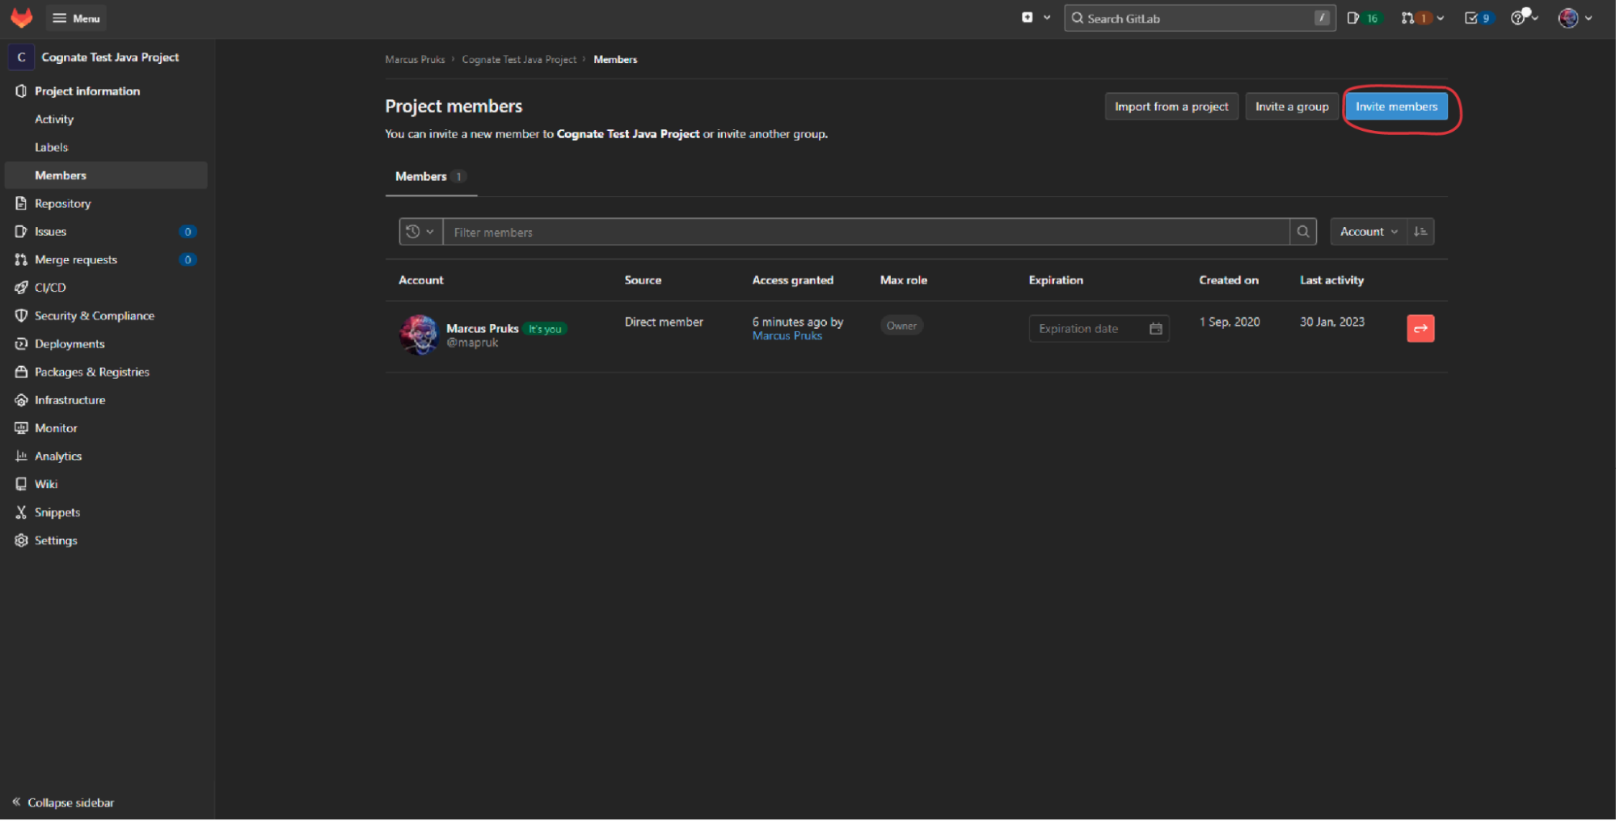Open the issues icon showing 16
The image size is (1616, 821).
(x=1364, y=18)
